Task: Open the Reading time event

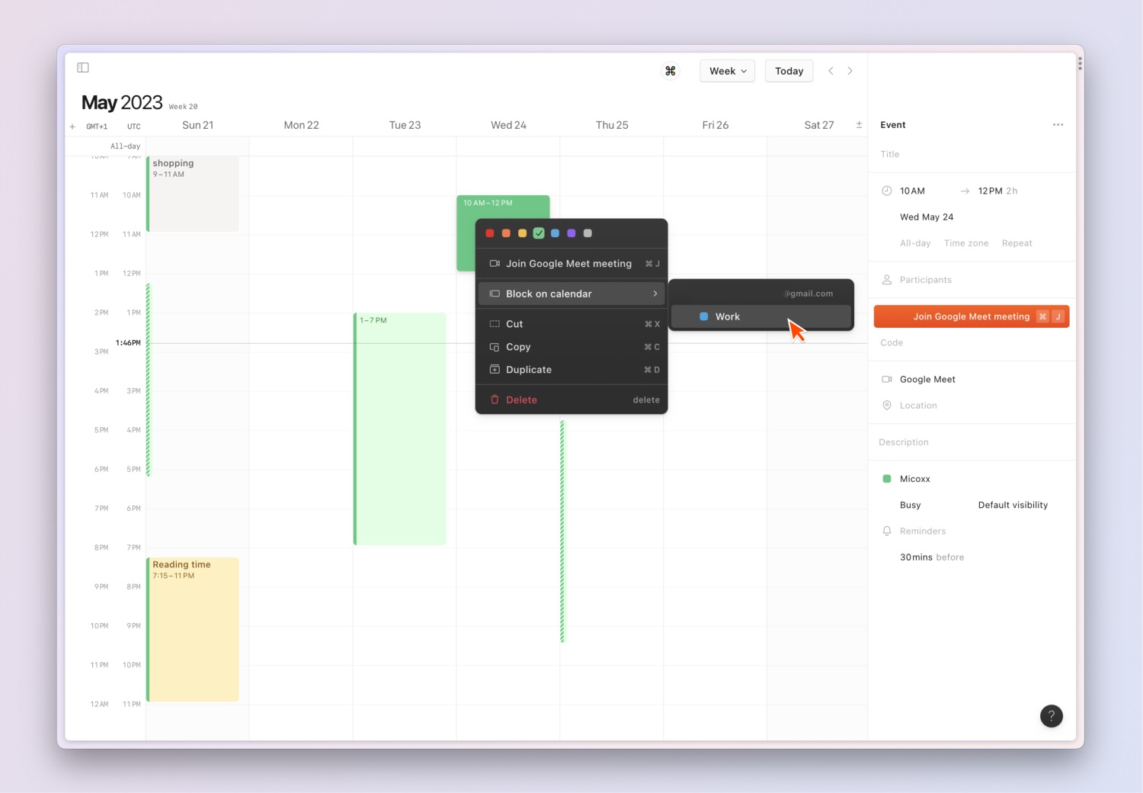Action: click(x=193, y=629)
